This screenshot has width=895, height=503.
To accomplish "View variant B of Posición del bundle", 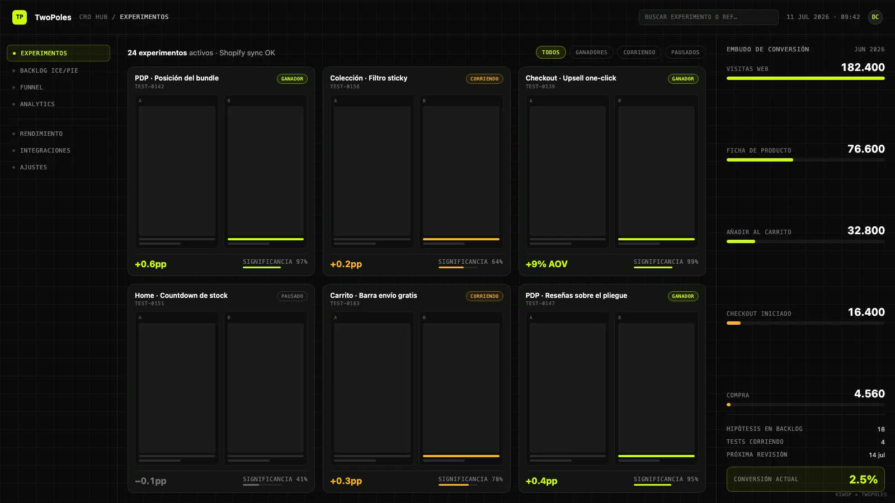I will (x=266, y=172).
